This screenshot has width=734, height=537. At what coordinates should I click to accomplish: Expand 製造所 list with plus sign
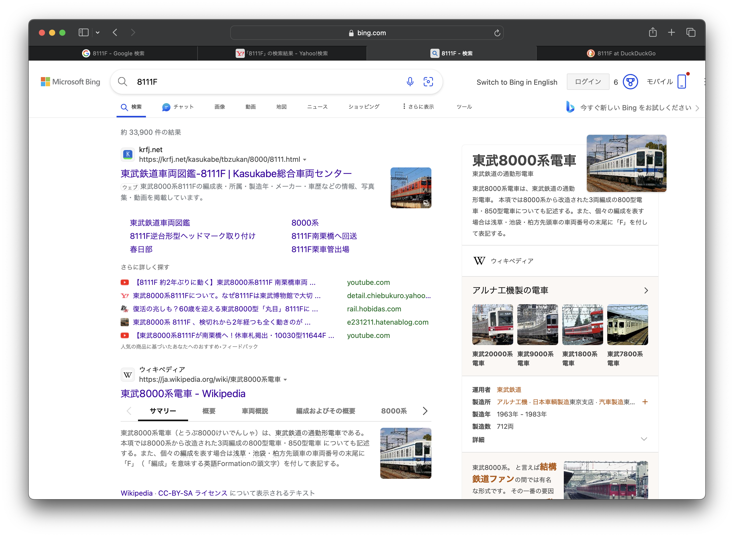point(645,402)
